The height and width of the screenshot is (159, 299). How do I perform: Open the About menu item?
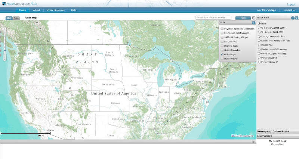36,10
